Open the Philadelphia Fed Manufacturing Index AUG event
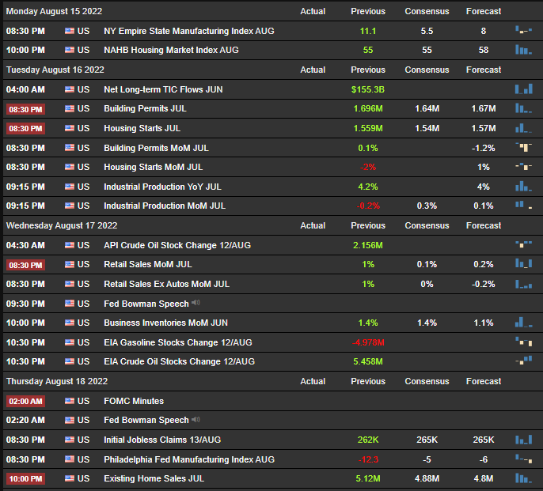543x491 pixels. click(x=189, y=459)
